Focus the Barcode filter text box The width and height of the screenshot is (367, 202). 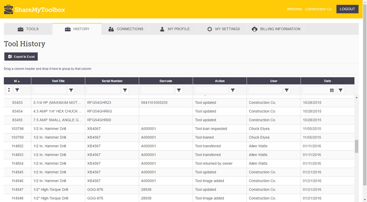(x=158, y=90)
